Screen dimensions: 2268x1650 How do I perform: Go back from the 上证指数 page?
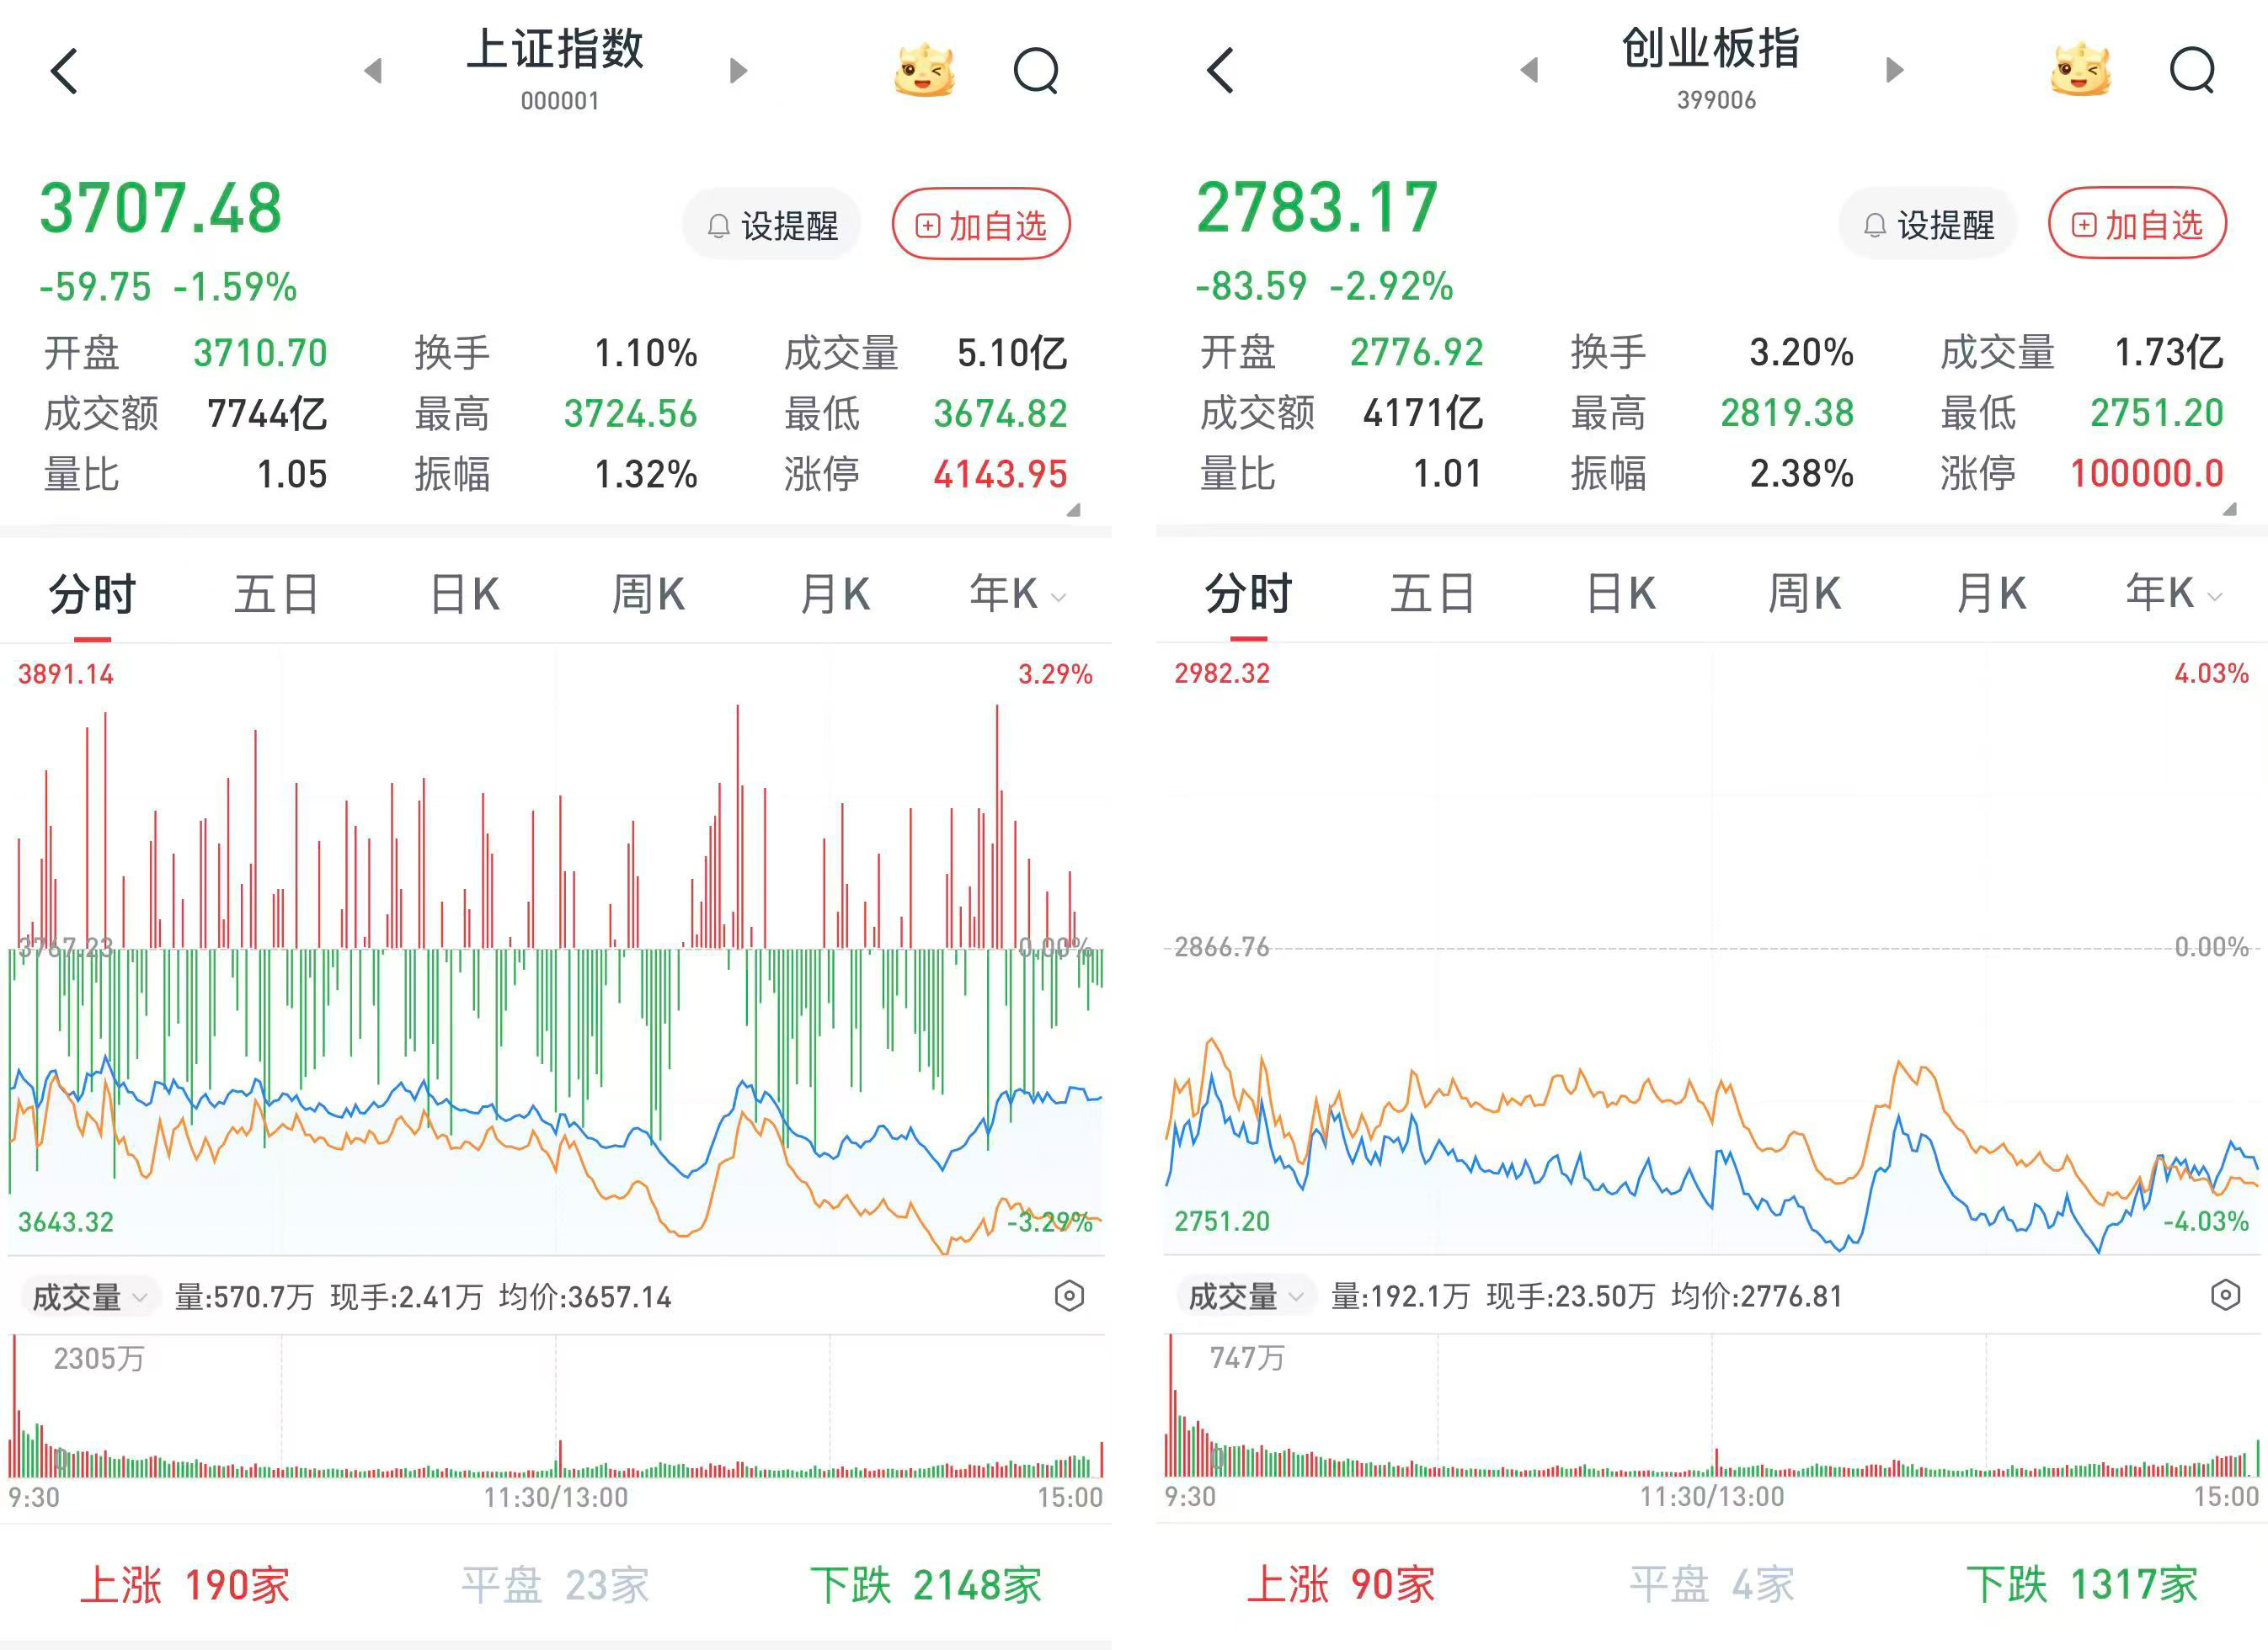coord(64,71)
